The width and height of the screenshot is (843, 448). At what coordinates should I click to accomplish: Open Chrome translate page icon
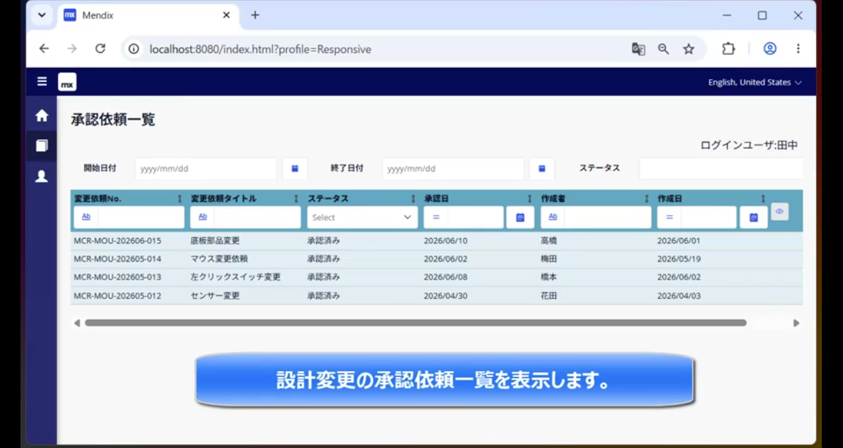click(638, 49)
